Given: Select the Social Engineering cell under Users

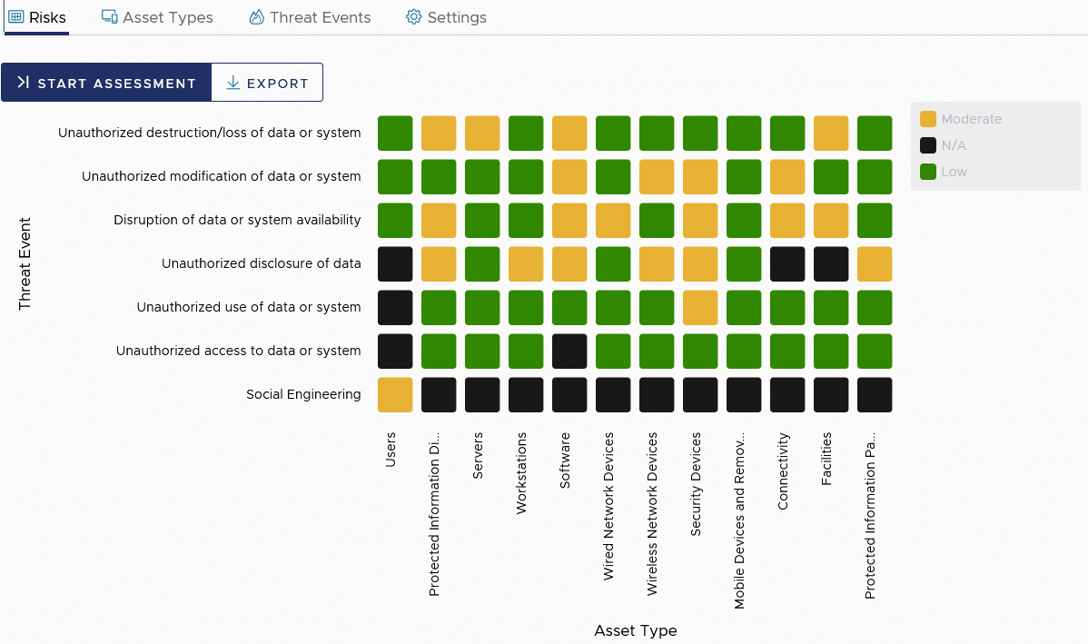Looking at the screenshot, I should (x=395, y=394).
